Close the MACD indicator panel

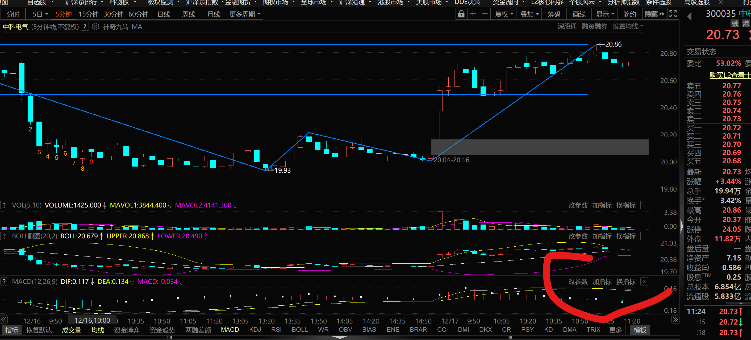tap(644, 282)
